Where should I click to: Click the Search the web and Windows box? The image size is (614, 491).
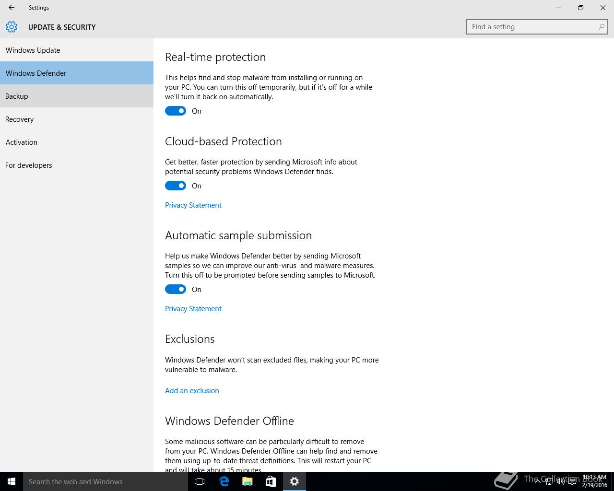coord(106,481)
